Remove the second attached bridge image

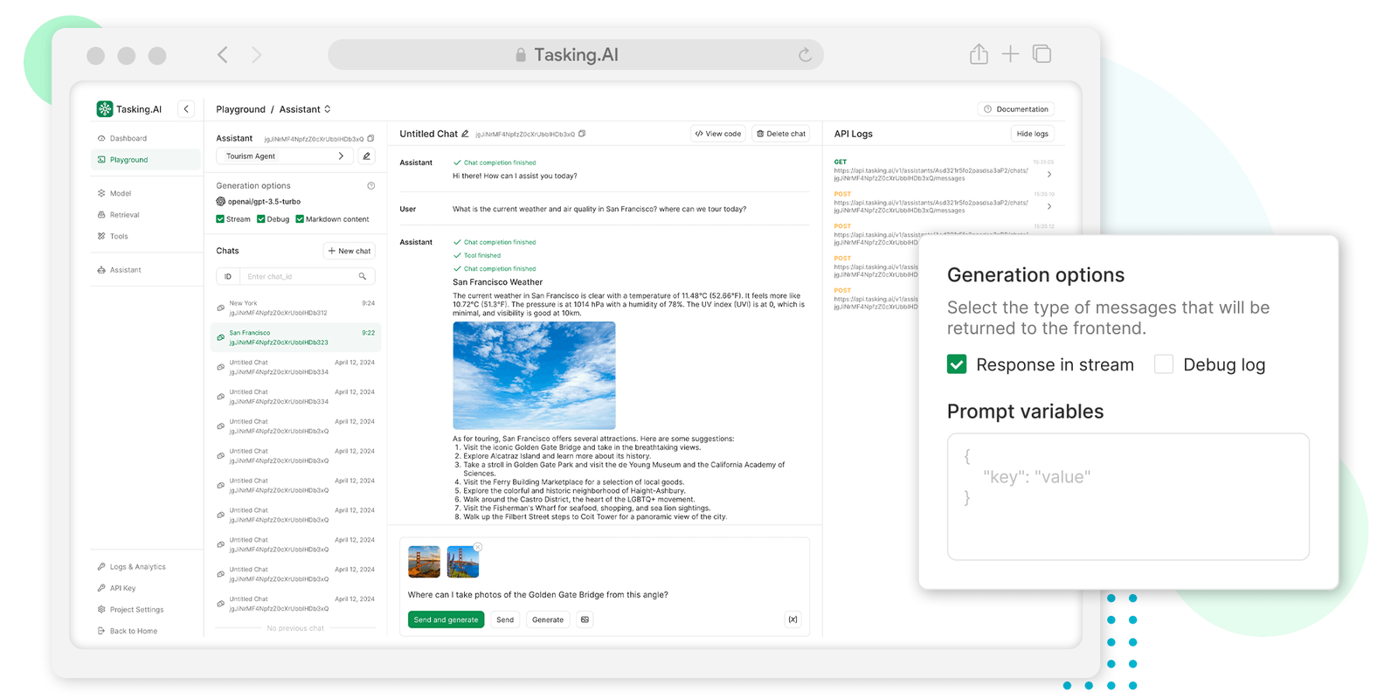click(478, 548)
